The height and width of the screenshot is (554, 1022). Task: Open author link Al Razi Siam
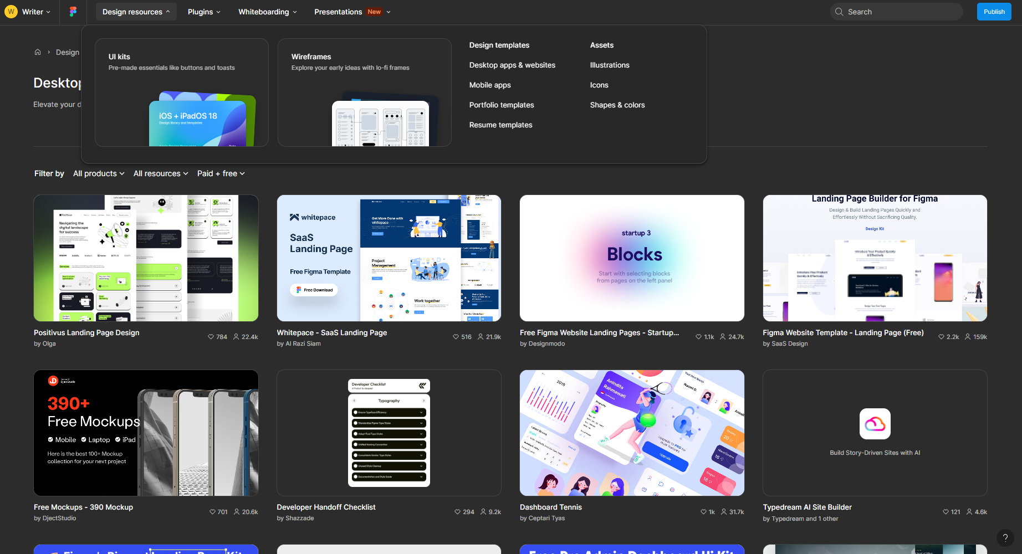(303, 343)
